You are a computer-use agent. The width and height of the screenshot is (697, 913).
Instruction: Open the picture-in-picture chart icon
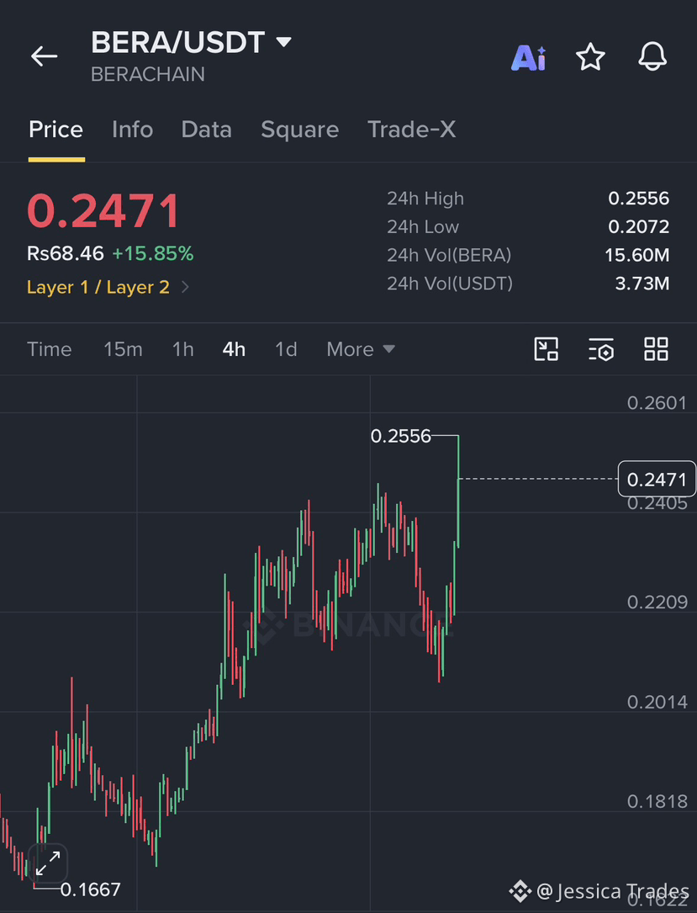[546, 349]
